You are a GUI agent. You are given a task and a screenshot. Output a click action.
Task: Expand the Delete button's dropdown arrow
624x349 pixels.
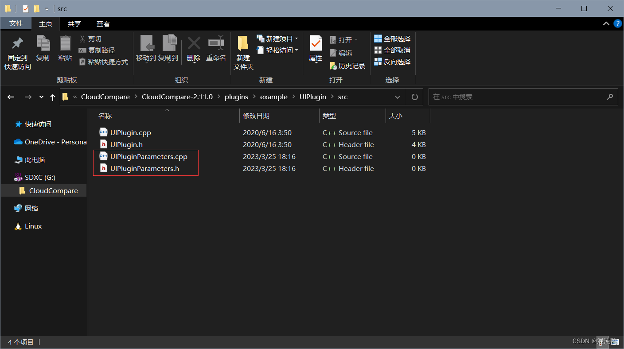pos(194,63)
